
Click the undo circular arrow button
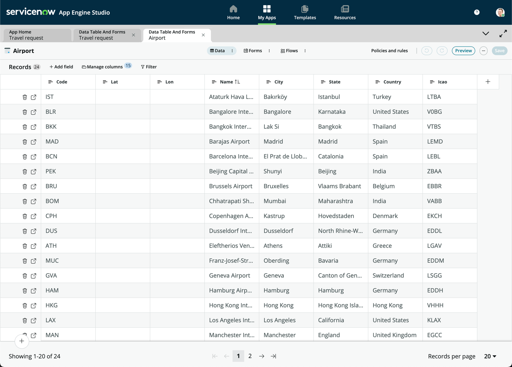pyautogui.click(x=427, y=51)
